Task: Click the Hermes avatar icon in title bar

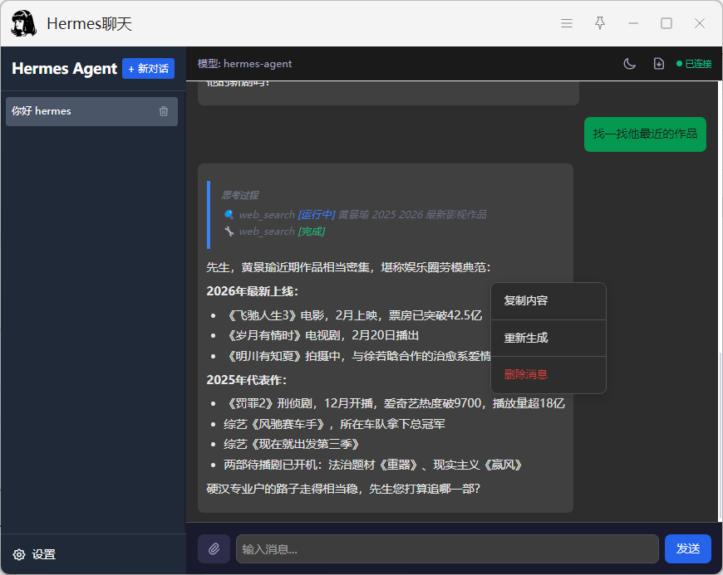Action: coord(23,23)
